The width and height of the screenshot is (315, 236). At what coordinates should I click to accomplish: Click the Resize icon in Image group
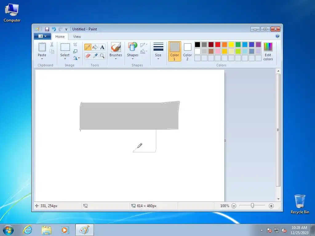click(x=75, y=51)
